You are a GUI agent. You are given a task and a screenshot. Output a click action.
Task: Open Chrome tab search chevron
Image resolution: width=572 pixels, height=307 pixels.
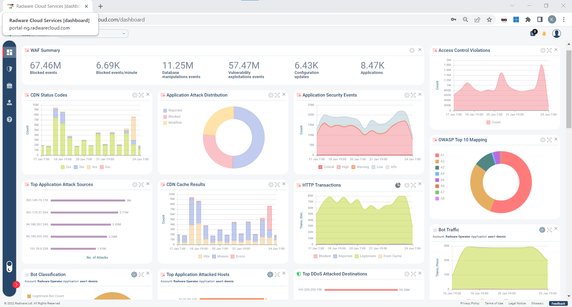pyautogui.click(x=512, y=6)
